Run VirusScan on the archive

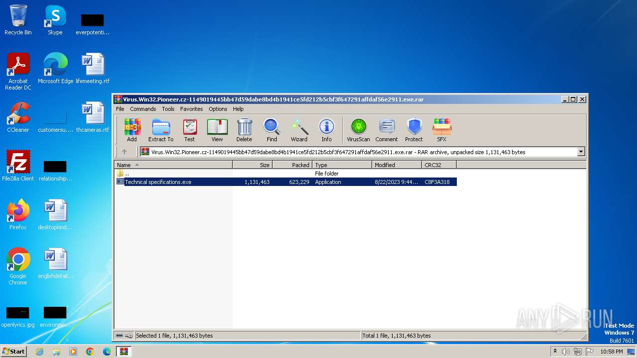click(x=358, y=130)
